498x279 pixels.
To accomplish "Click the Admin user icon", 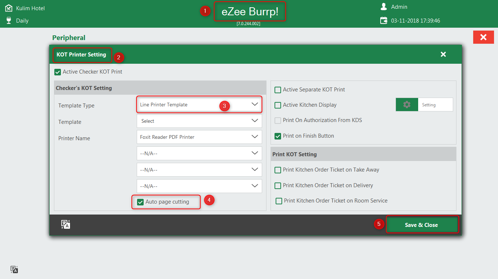I will tap(384, 7).
